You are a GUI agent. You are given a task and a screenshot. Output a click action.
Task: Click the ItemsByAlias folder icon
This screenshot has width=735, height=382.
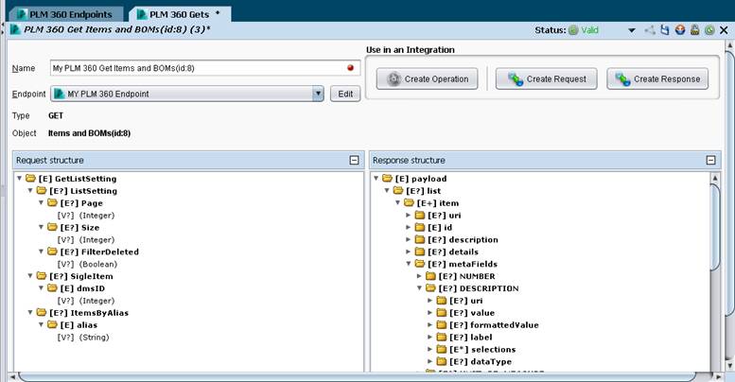(x=42, y=312)
